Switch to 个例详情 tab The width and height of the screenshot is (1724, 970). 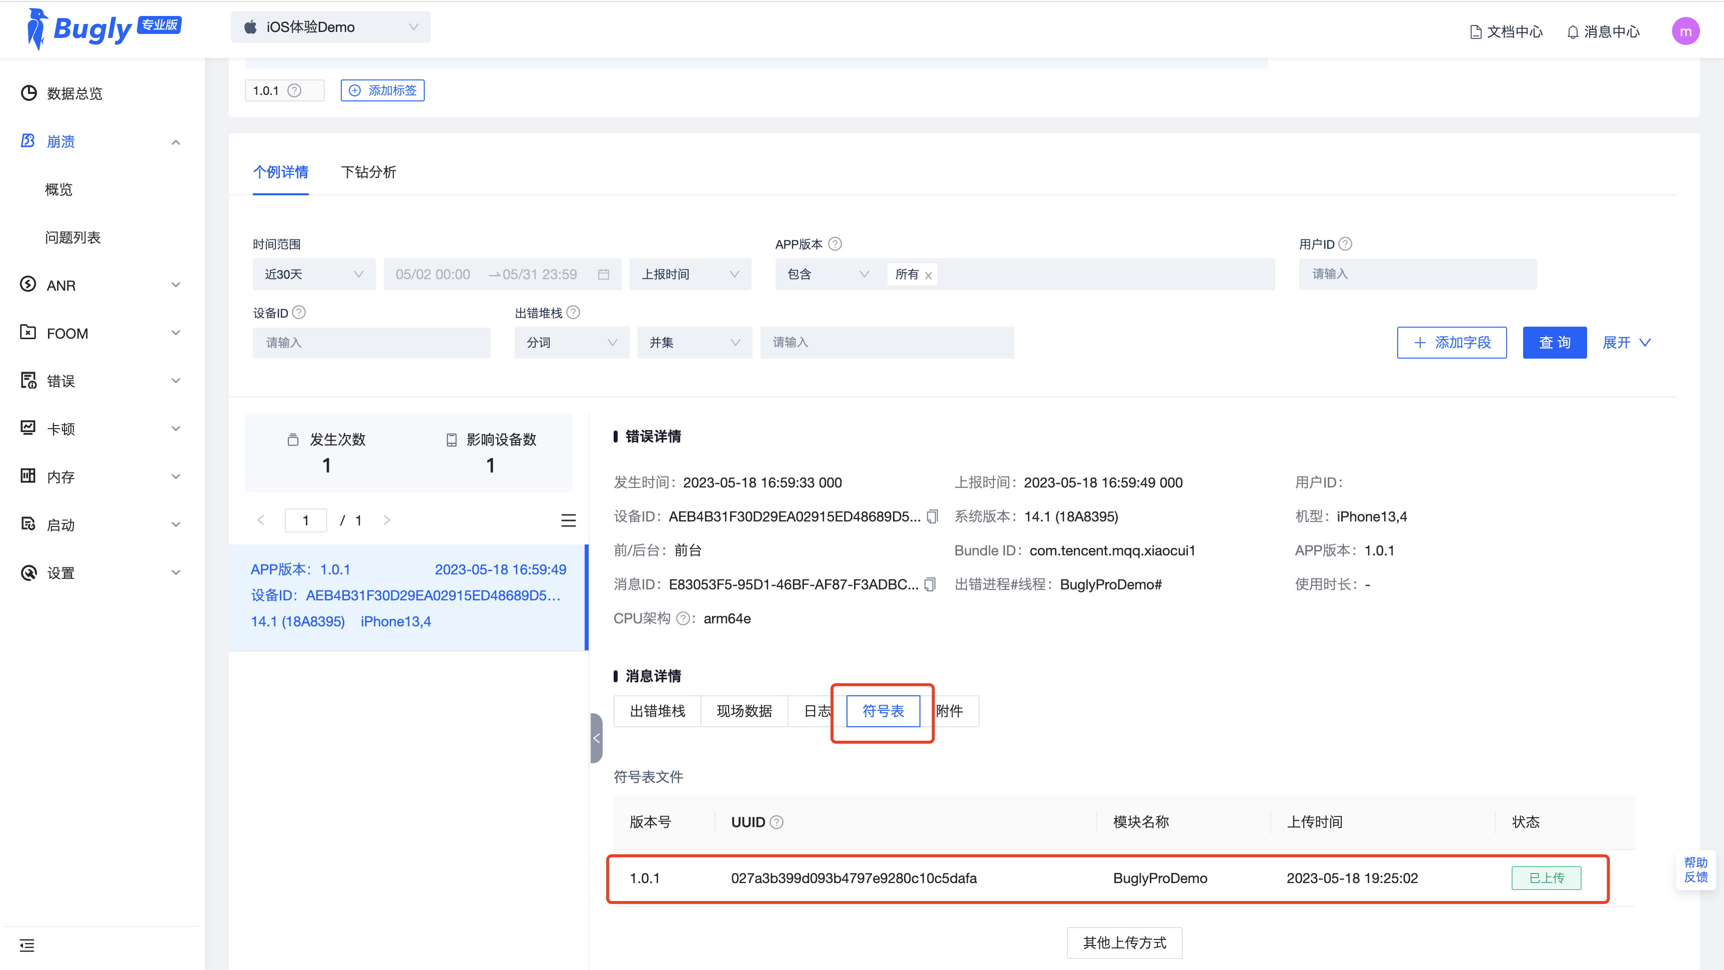pos(280,172)
